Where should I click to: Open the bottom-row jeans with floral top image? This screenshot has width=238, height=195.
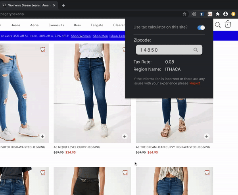pos(175,181)
